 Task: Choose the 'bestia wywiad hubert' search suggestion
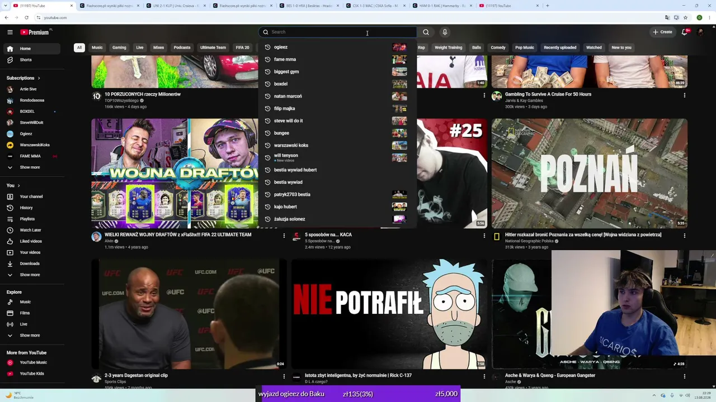pyautogui.click(x=337, y=170)
